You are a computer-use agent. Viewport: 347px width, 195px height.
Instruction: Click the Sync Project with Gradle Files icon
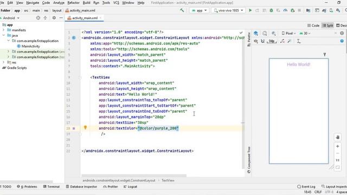tap(324, 10)
